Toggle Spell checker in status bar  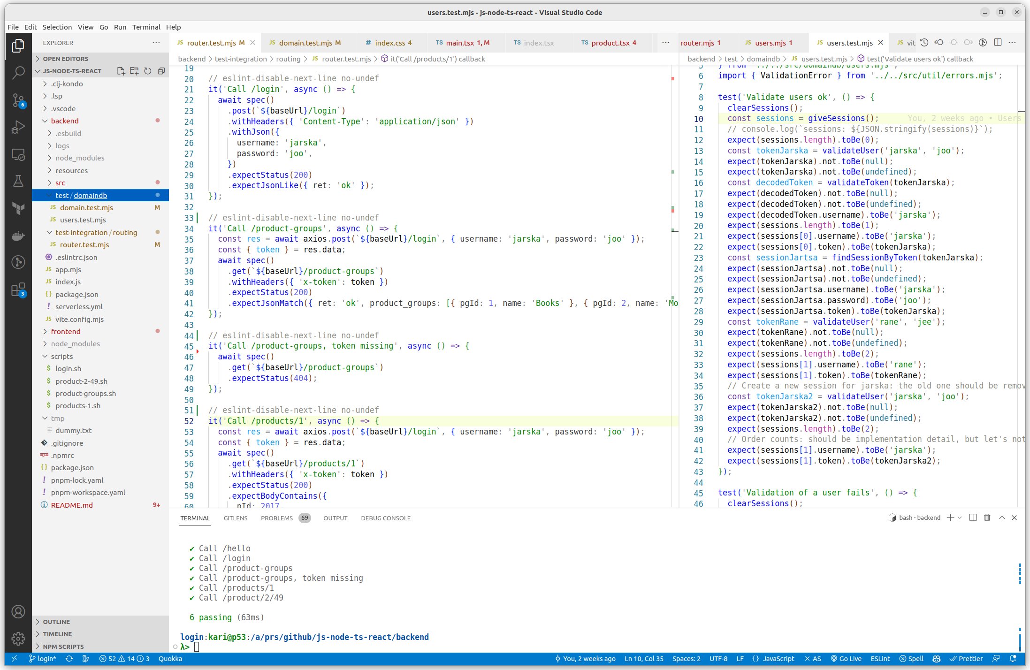coord(911,659)
